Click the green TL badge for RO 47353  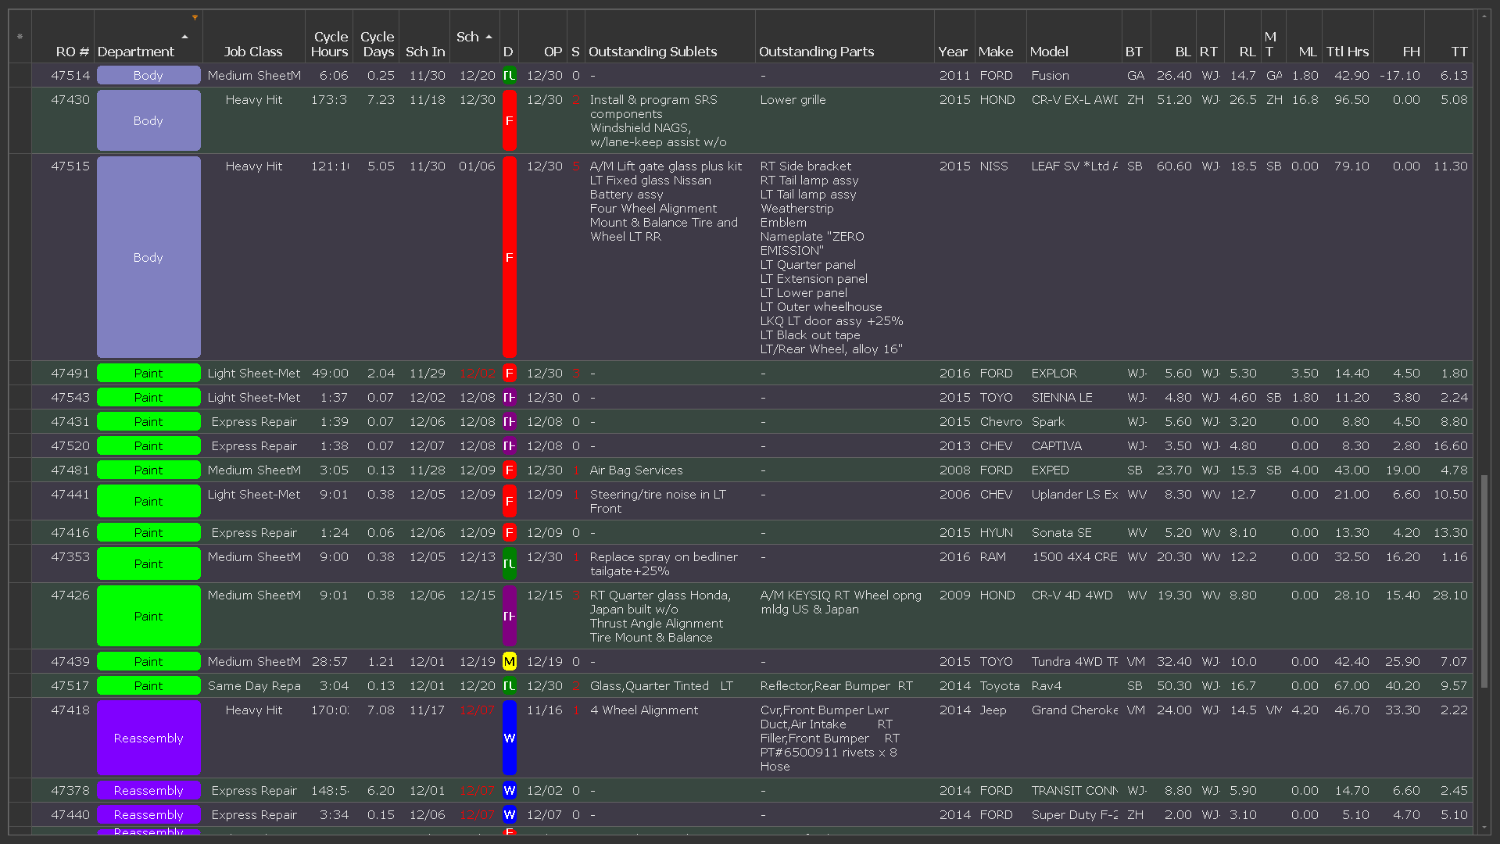[x=509, y=563]
